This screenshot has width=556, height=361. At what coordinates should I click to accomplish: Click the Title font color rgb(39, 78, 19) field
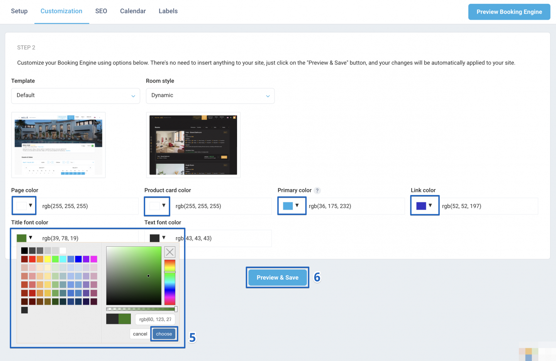88,238
